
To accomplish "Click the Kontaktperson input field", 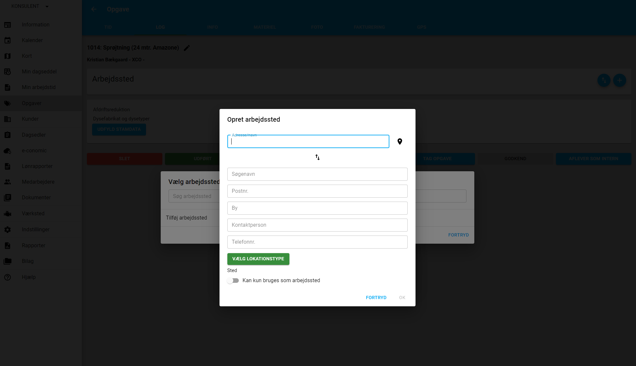I will (x=317, y=225).
